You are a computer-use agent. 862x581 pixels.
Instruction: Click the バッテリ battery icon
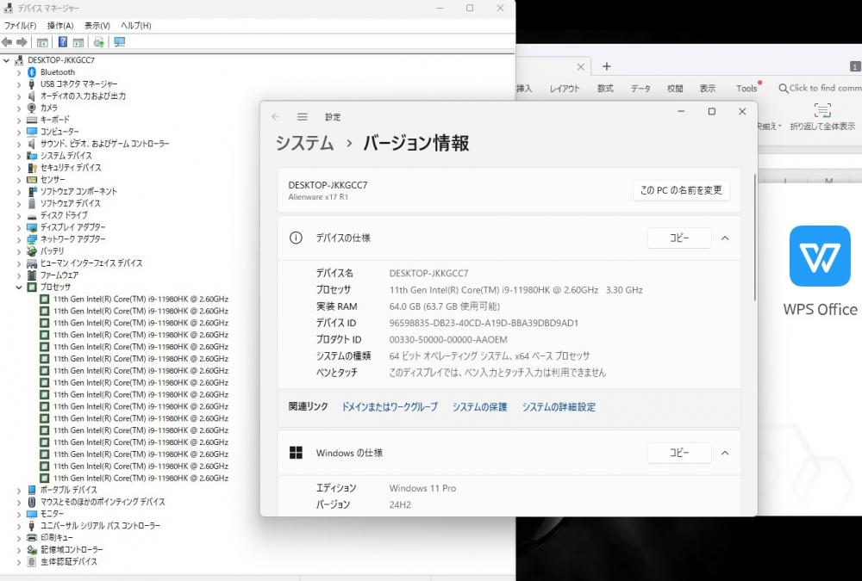coord(32,251)
